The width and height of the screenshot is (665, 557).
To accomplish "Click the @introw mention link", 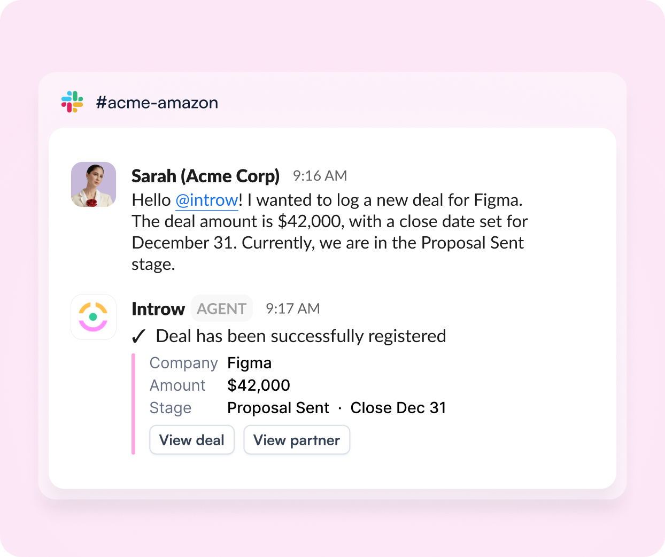I will point(207,200).
